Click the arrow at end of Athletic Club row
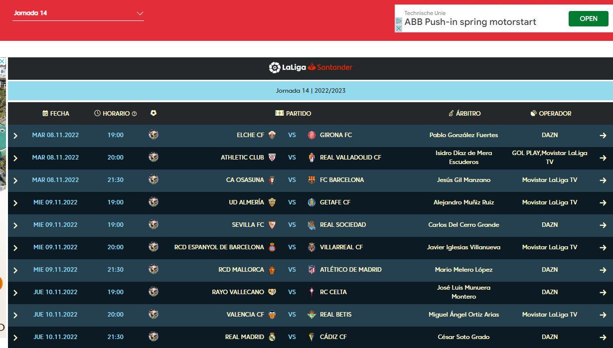613x348 pixels. (x=603, y=158)
